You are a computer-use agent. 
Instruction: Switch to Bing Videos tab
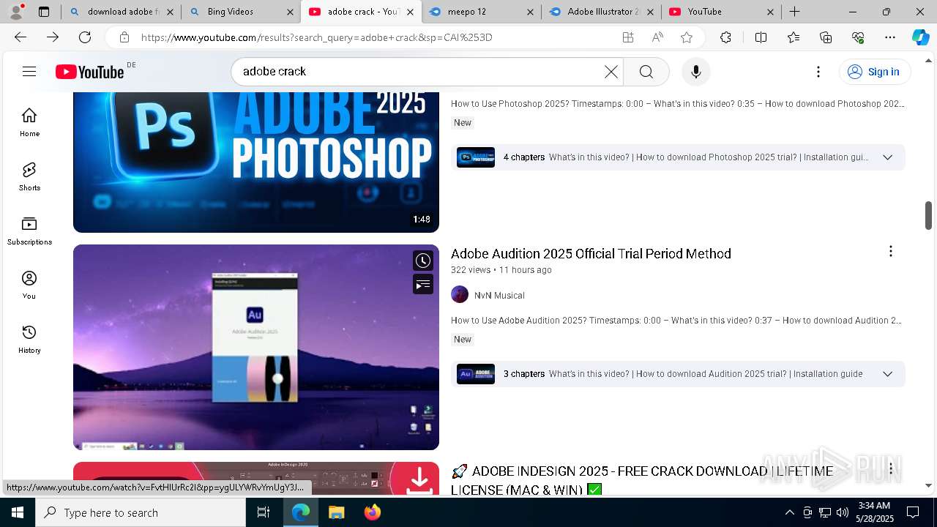point(241,12)
